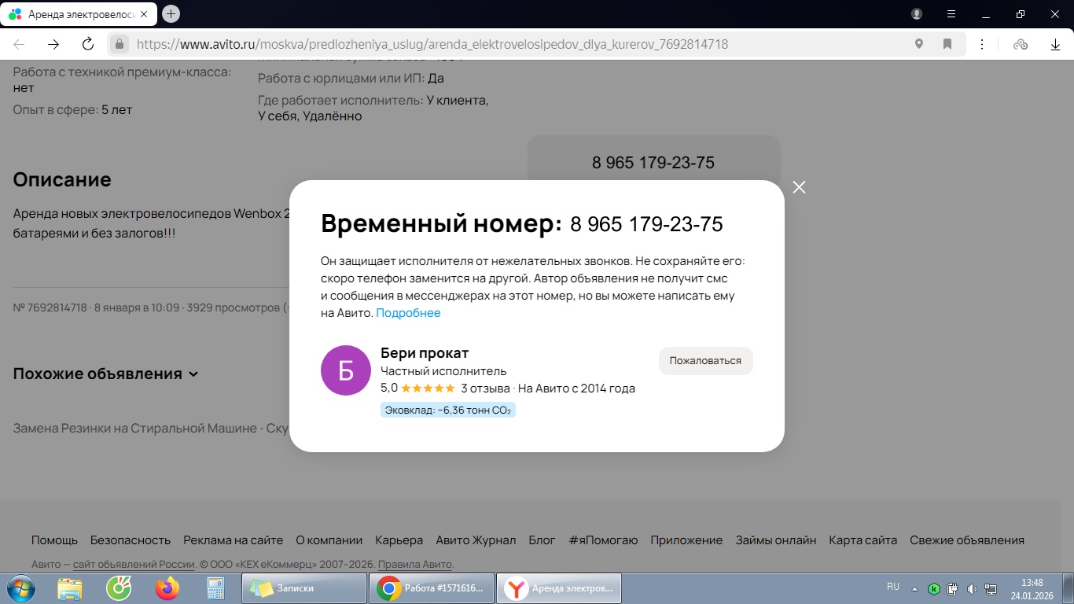Click the RU language indicator
The height and width of the screenshot is (604, 1074).
[x=893, y=587]
